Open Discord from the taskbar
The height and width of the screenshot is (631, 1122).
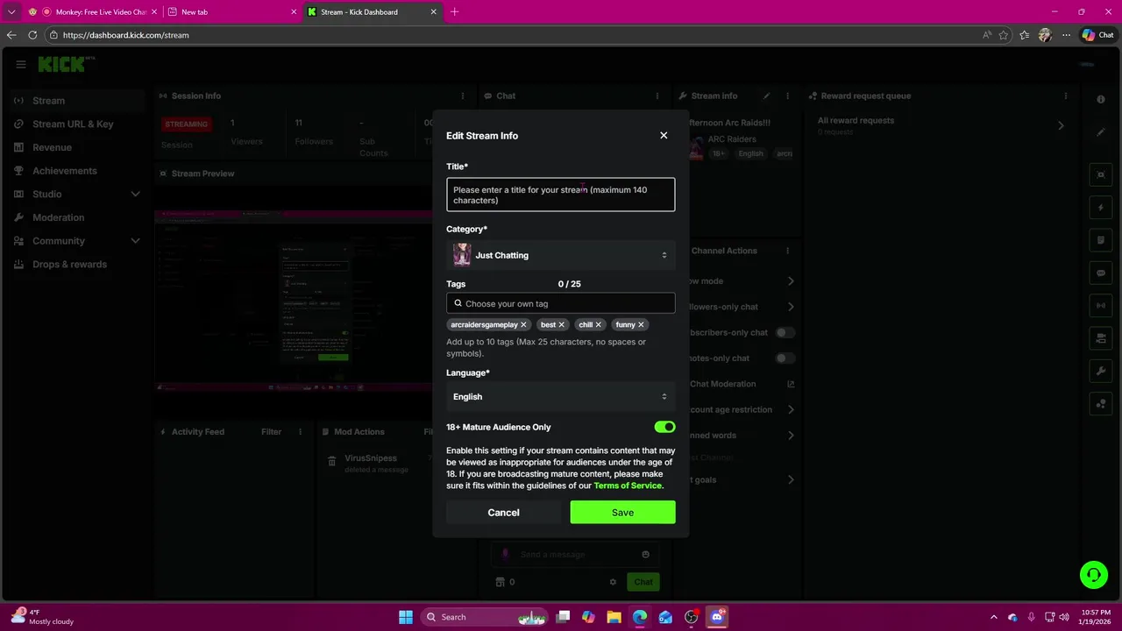(717, 617)
